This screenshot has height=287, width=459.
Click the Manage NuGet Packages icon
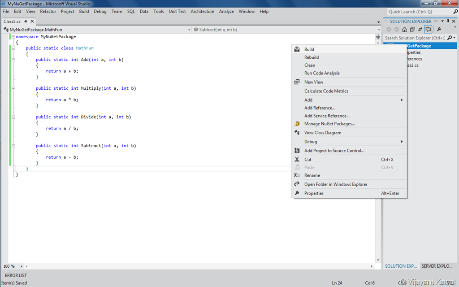[297, 124]
